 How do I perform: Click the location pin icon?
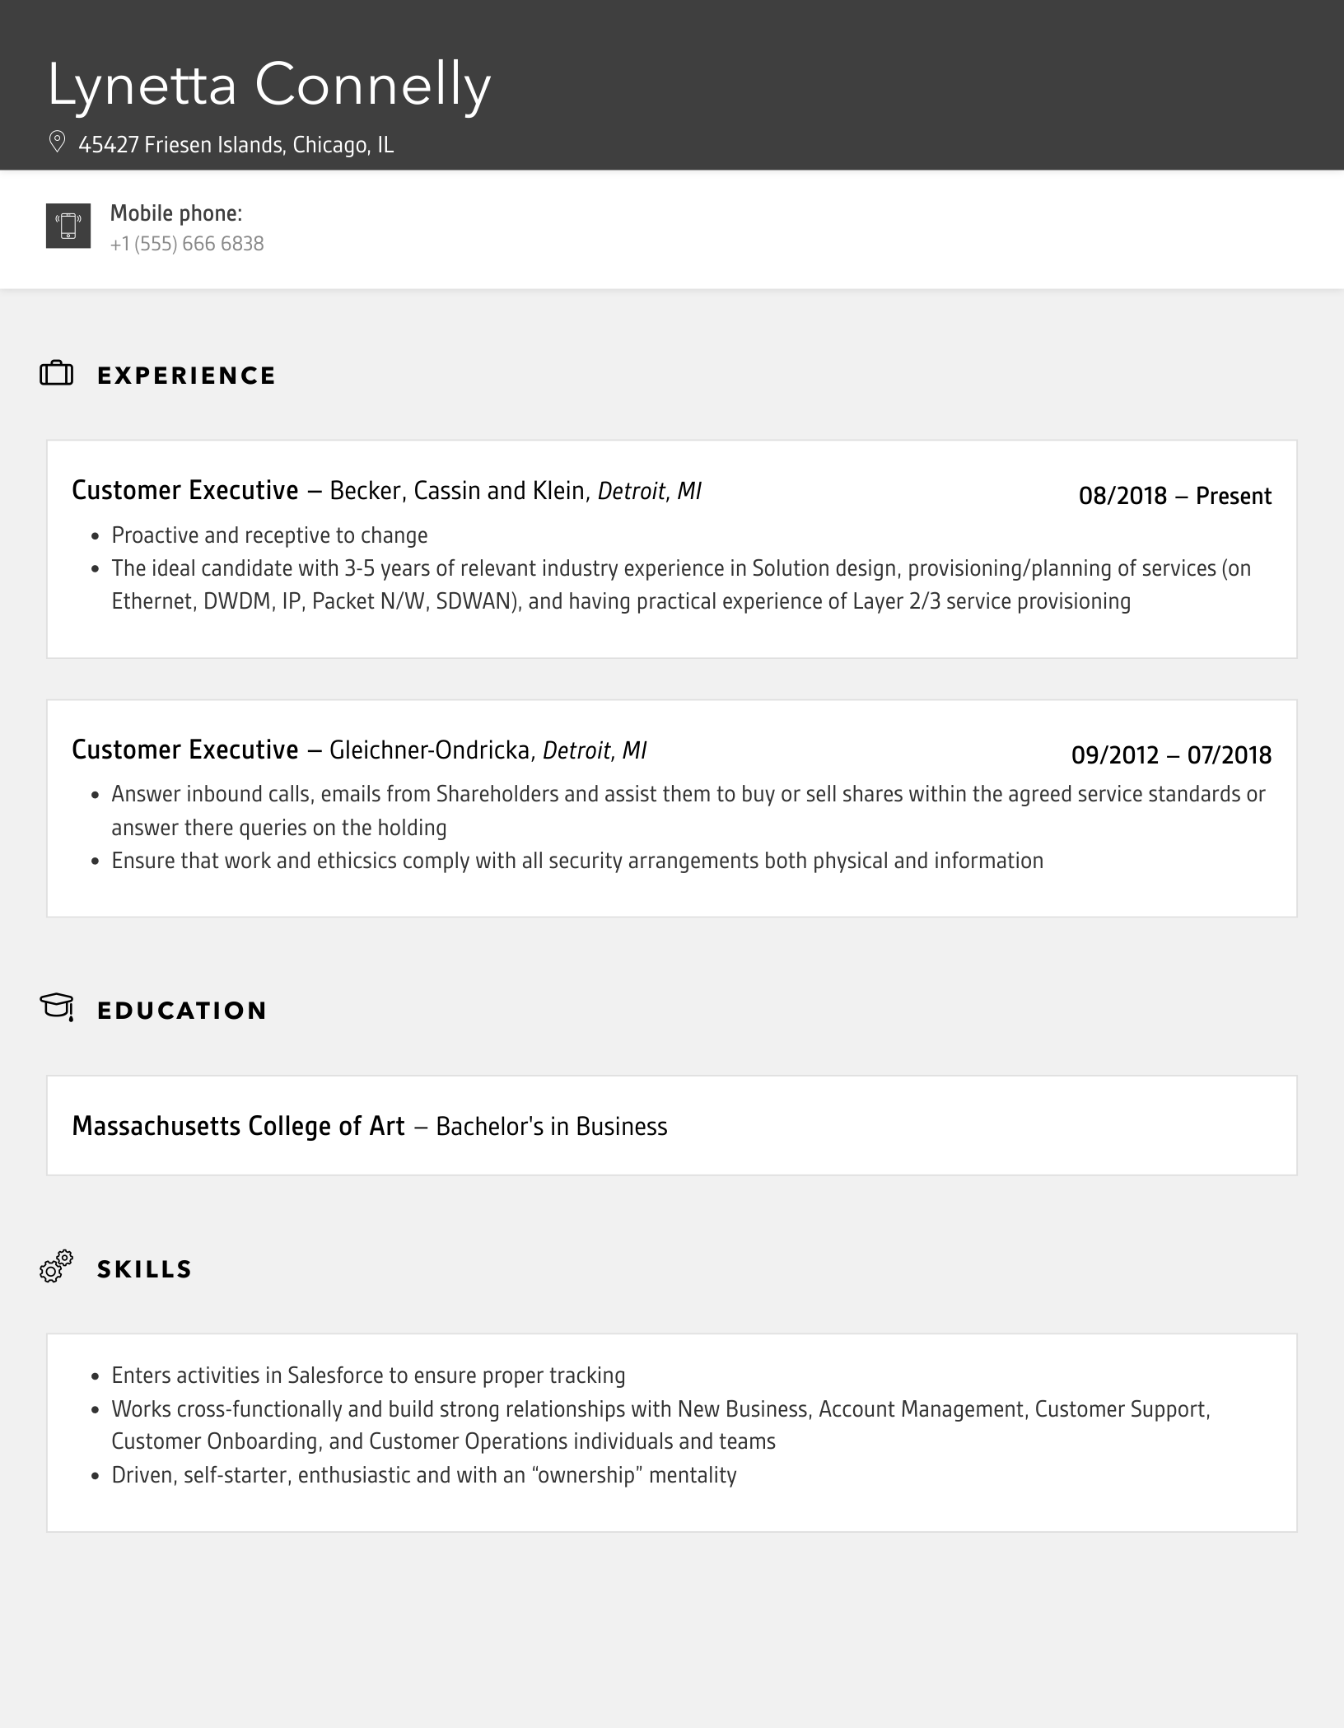pyautogui.click(x=57, y=142)
